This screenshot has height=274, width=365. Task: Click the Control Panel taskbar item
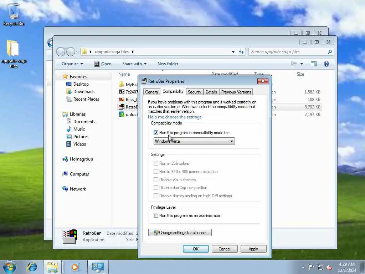[x=98, y=267]
